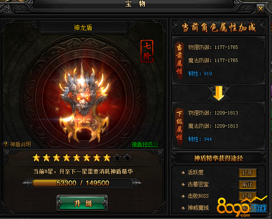Click the green 升级 upgrade button
Screen dimensions: 272x219
pos(82,203)
